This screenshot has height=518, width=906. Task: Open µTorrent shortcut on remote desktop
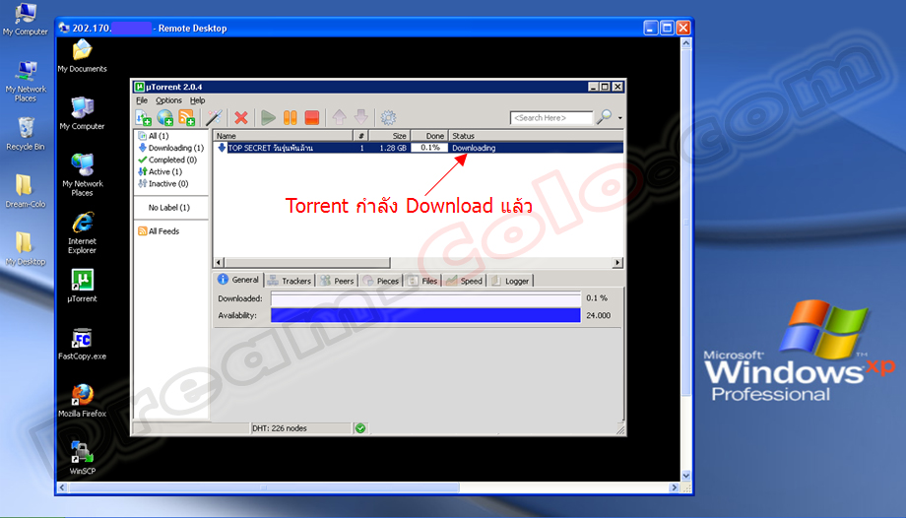tap(82, 287)
